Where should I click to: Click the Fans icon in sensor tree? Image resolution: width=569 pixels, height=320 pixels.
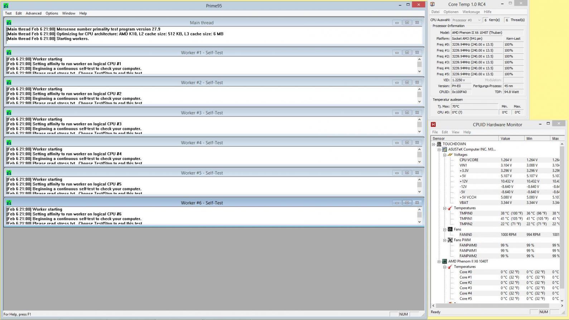450,229
